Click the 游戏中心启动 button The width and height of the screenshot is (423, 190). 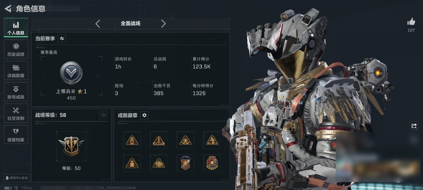coord(17,178)
